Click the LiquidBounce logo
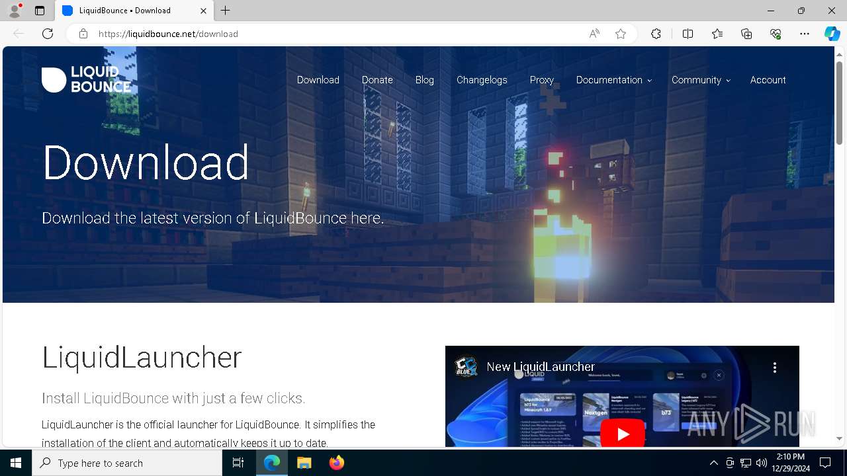The image size is (847, 476). click(86, 80)
